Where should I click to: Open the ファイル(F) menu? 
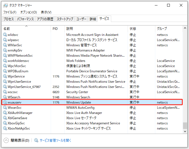pyautogui.click(x=10, y=12)
